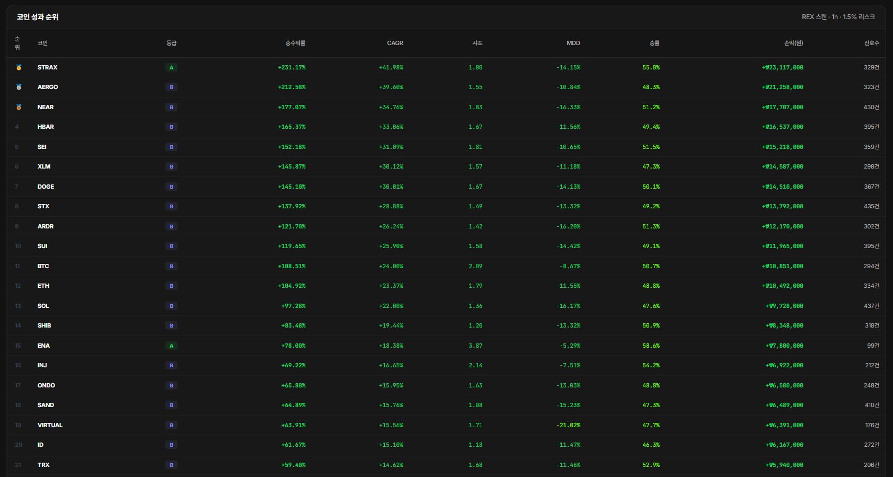Click NEAR Sharpe value '1.83'
Image resolution: width=893 pixels, height=477 pixels.
pyautogui.click(x=476, y=107)
